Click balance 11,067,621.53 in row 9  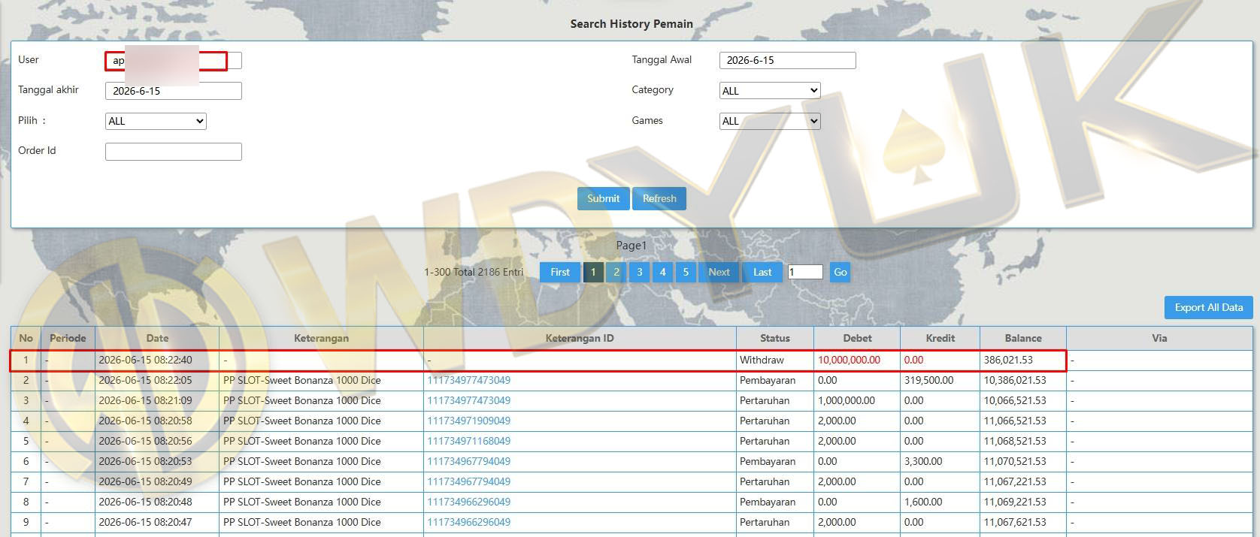[x=1015, y=522]
